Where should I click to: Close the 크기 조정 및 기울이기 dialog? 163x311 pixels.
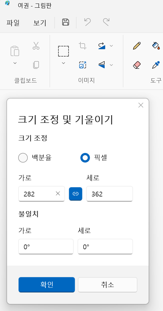tap(141, 105)
